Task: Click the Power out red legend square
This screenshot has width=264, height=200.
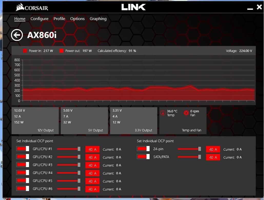Action: point(62,51)
